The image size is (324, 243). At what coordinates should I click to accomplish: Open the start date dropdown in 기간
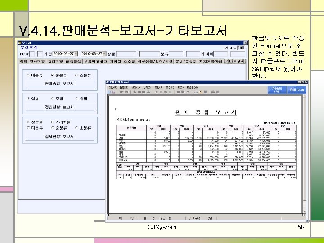coord(76,54)
